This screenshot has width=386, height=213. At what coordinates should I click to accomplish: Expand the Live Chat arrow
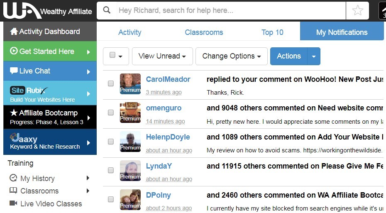(x=88, y=72)
